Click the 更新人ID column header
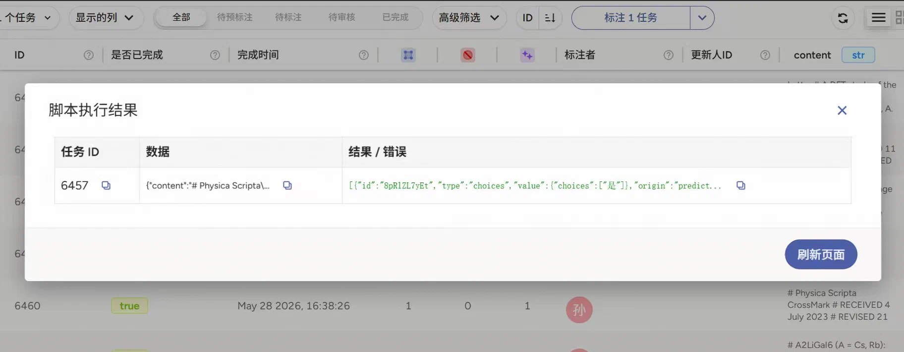The width and height of the screenshot is (904, 352). (712, 55)
